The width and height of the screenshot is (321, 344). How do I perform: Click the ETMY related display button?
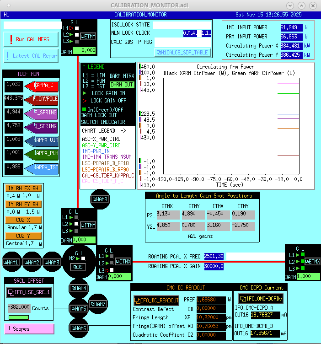87,36
